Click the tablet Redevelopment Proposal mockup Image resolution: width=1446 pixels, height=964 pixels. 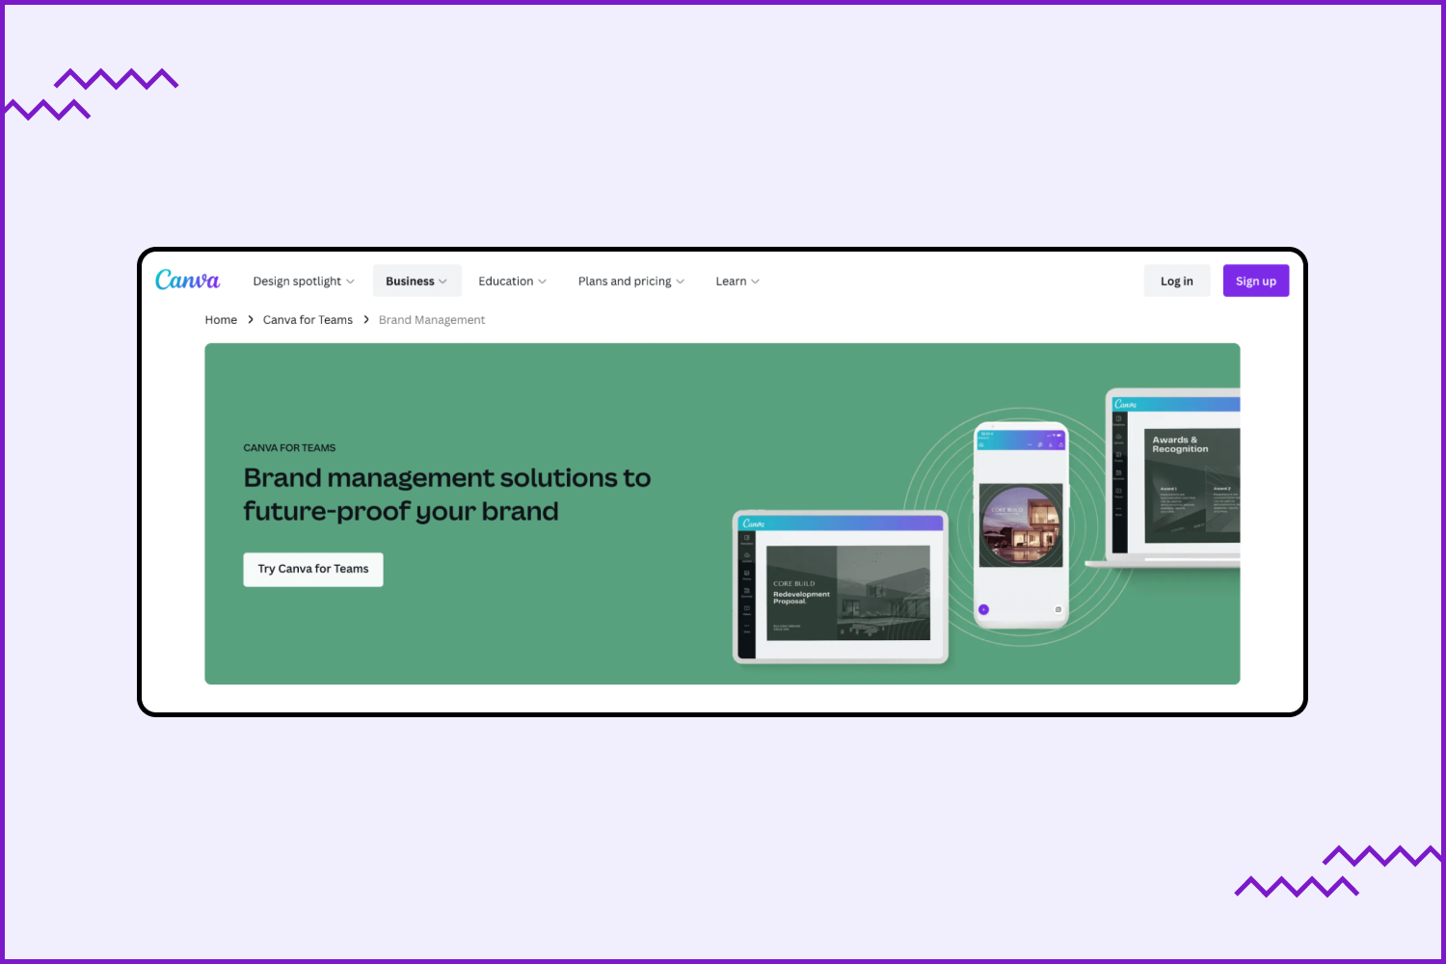[x=841, y=587]
